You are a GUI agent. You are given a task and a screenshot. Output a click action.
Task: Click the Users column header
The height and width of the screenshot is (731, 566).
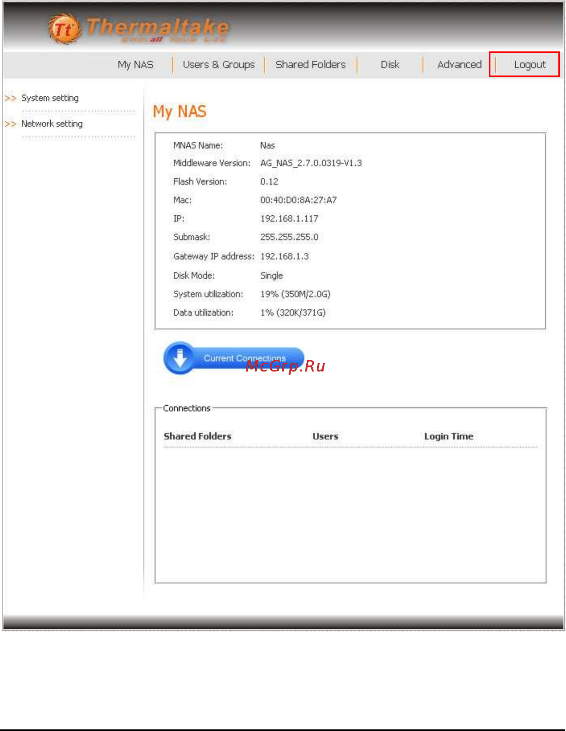[325, 436]
